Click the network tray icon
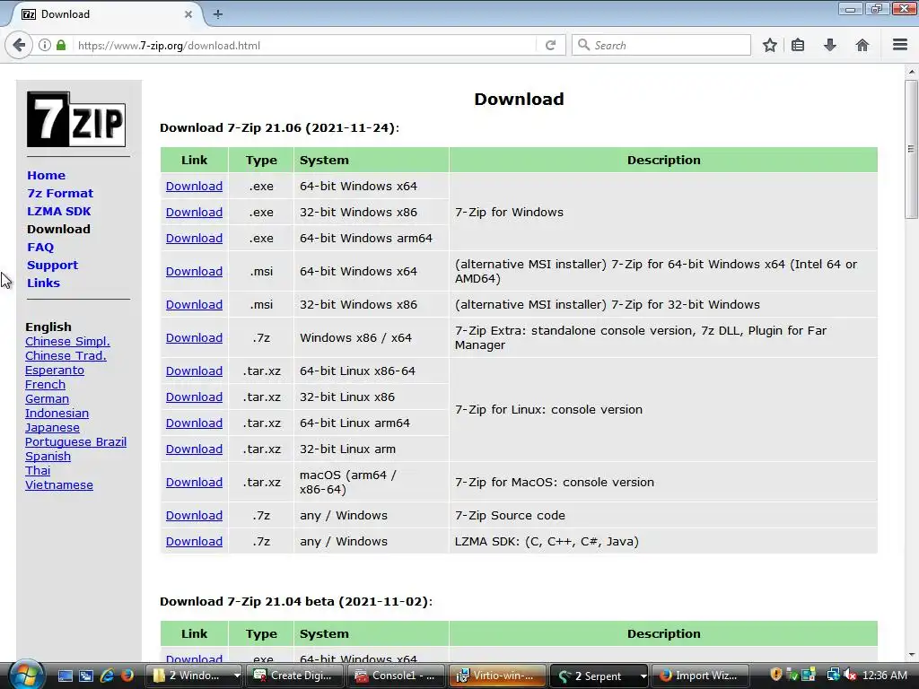The height and width of the screenshot is (689, 919). pos(833,675)
